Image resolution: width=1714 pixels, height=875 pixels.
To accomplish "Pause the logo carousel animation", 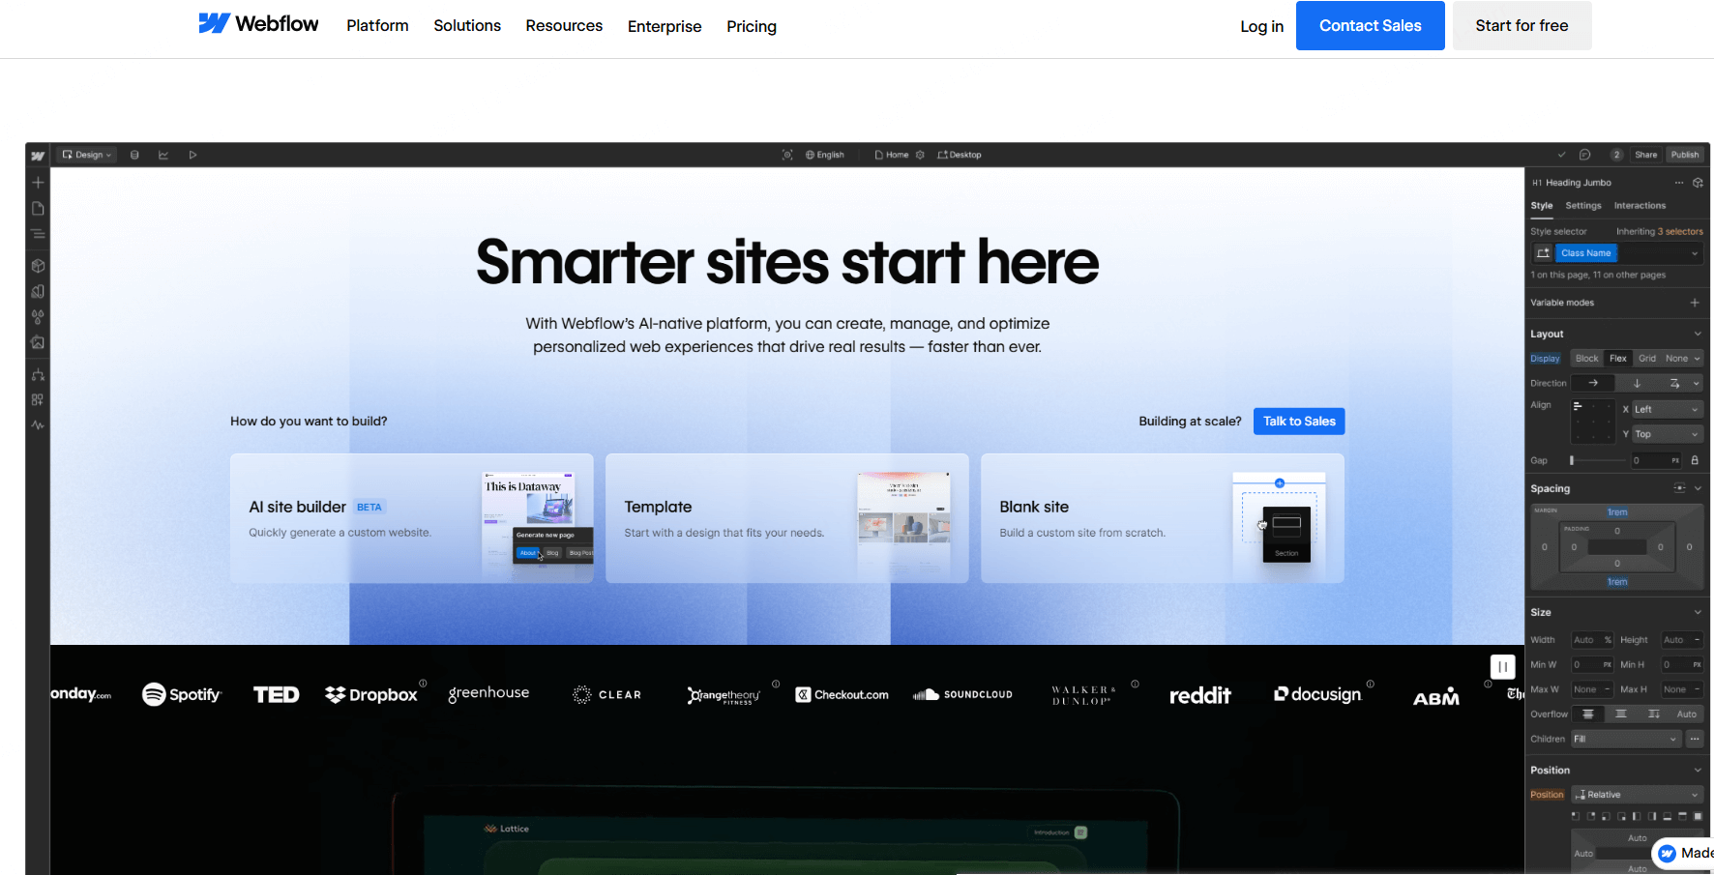I will (x=1502, y=666).
